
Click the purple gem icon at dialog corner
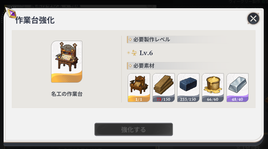11,13
